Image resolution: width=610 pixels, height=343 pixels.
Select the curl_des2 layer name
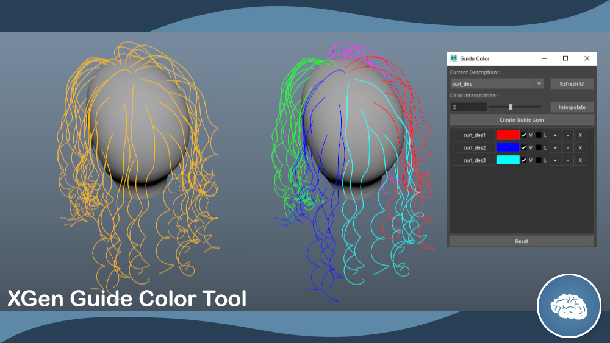(x=474, y=147)
